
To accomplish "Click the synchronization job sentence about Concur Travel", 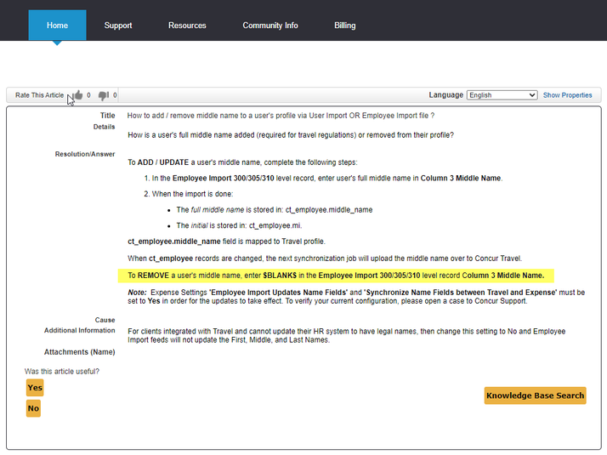I will tap(325, 259).
